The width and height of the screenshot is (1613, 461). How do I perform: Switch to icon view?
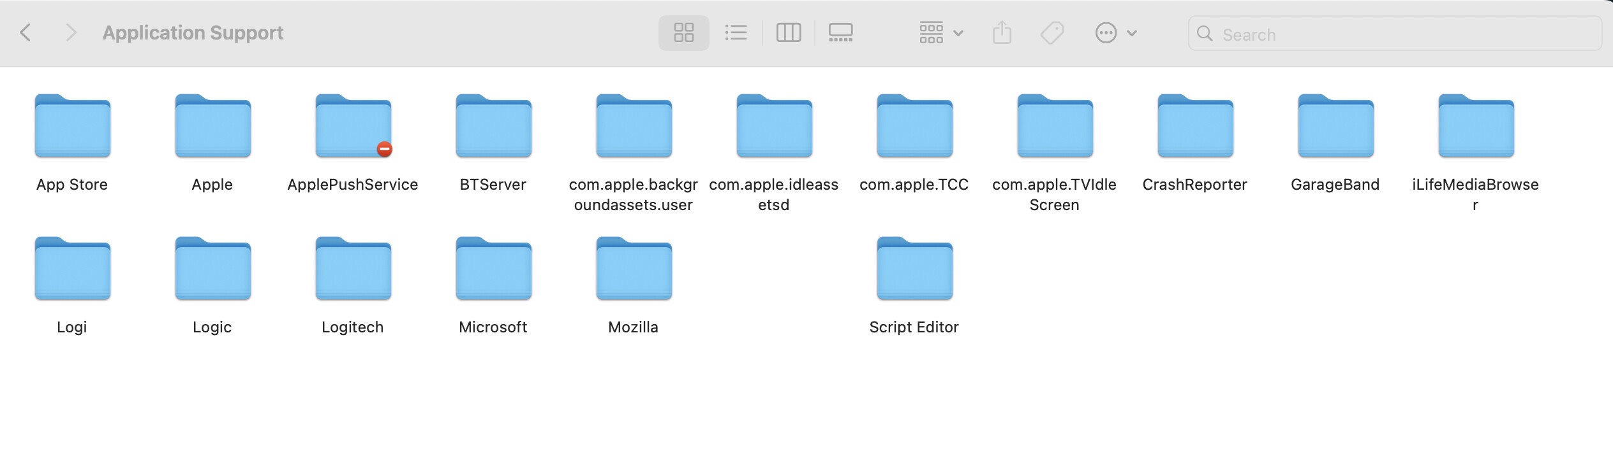(x=684, y=32)
